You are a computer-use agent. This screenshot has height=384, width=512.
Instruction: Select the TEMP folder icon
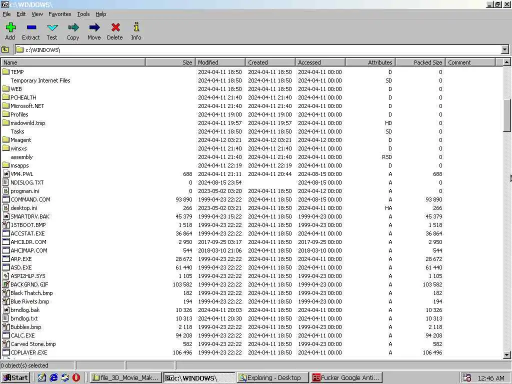5,71
